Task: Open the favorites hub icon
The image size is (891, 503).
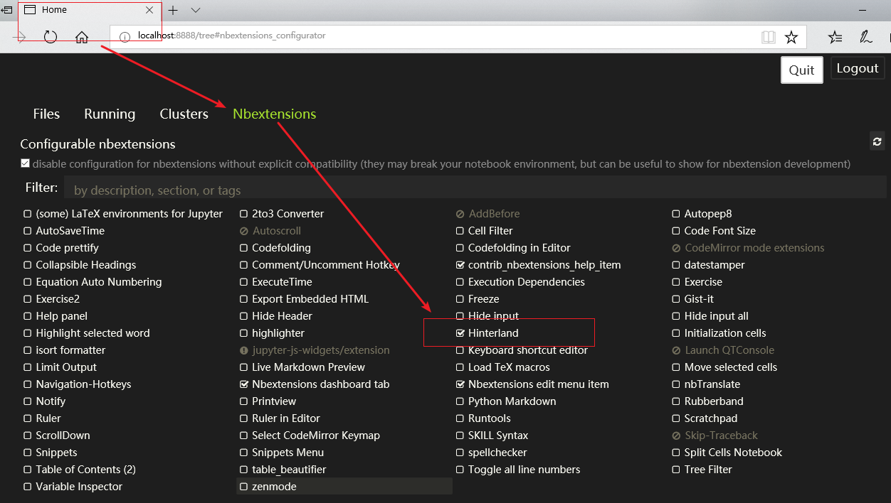Action: pos(835,37)
